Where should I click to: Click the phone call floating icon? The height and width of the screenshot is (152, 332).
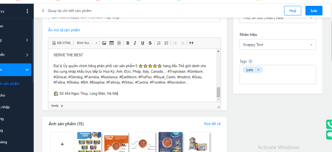coord(329,124)
